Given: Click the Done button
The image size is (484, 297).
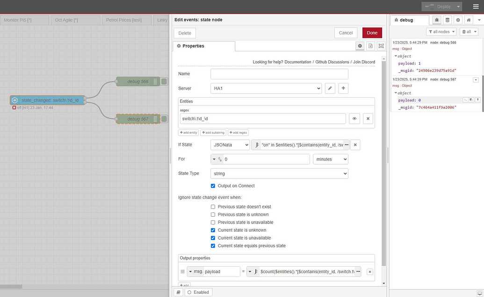Looking at the screenshot, I should (x=372, y=33).
